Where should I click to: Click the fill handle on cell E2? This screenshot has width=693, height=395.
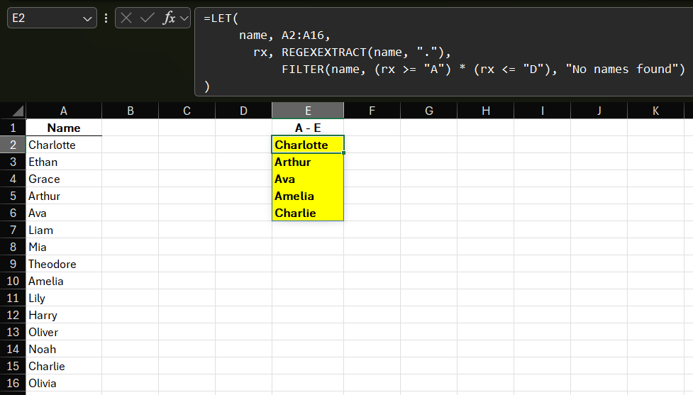pos(343,152)
